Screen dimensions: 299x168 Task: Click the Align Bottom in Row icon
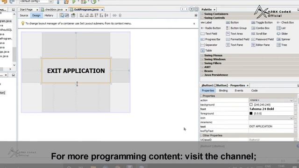pos(101,15)
